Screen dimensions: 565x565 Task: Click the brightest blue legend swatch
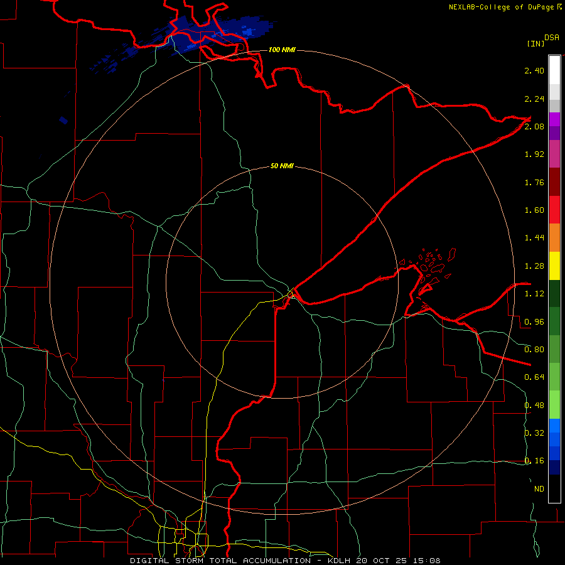coord(554,426)
